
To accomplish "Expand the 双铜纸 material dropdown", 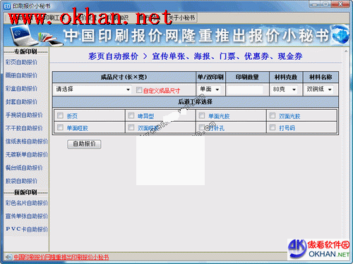I will coord(319,89).
